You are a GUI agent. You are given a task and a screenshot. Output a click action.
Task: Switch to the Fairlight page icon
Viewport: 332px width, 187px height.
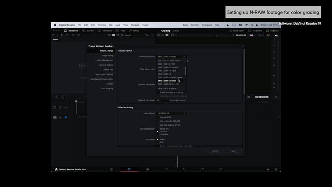202,169
